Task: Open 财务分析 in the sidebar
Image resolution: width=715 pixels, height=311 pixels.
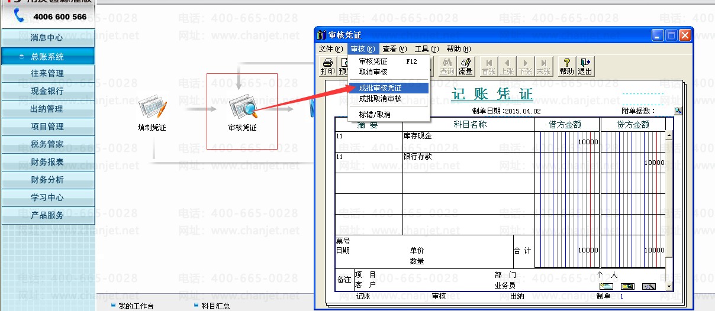Action: click(x=47, y=180)
